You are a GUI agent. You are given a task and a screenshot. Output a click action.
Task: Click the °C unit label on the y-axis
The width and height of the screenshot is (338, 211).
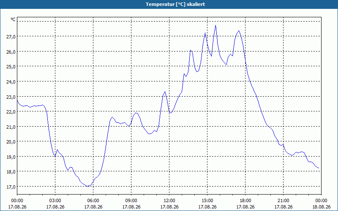[x=13, y=19]
